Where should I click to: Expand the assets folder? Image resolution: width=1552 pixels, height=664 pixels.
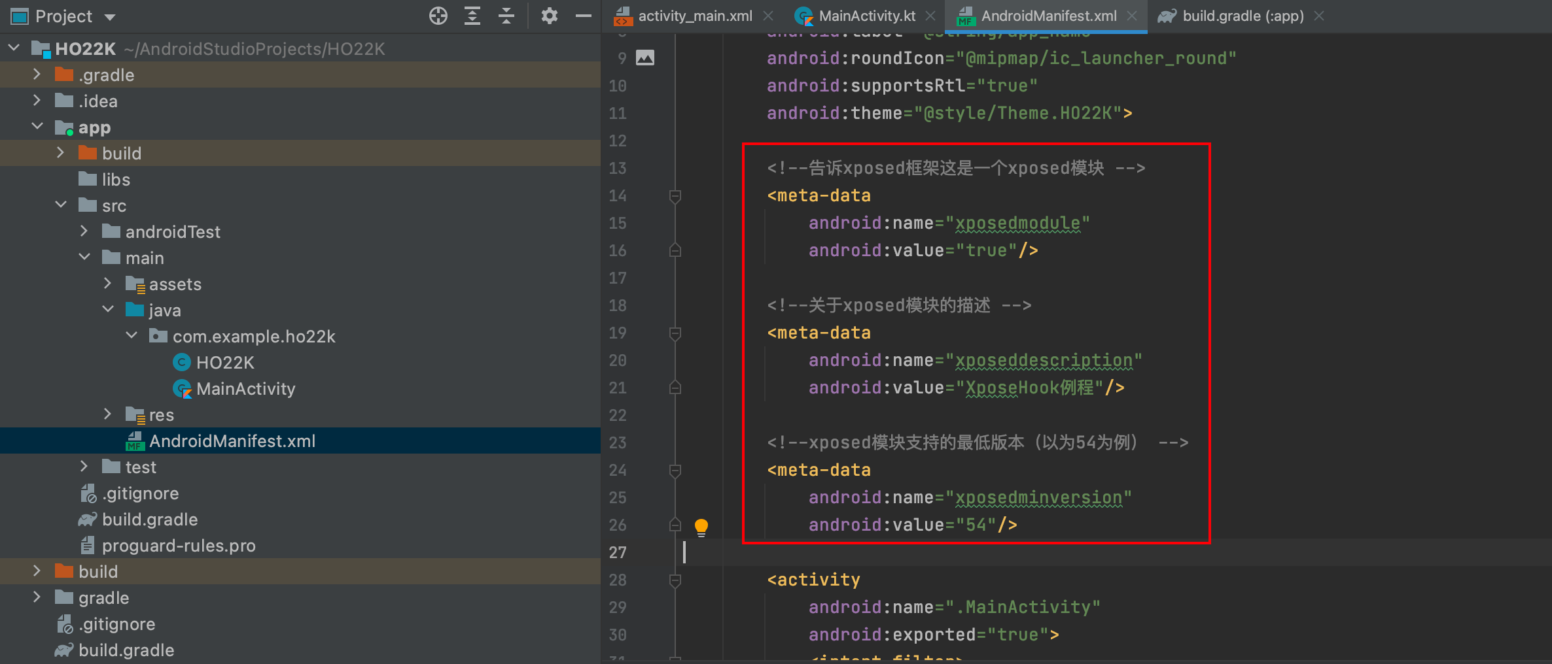pos(108,284)
